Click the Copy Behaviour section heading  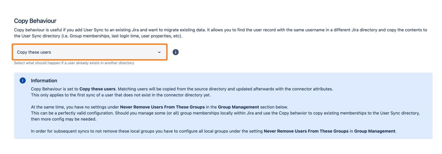point(35,21)
